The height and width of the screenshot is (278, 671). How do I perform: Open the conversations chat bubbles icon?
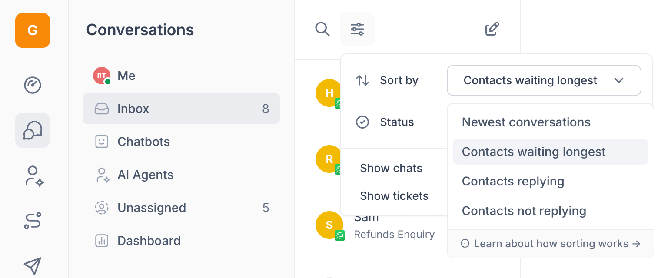[x=33, y=130]
